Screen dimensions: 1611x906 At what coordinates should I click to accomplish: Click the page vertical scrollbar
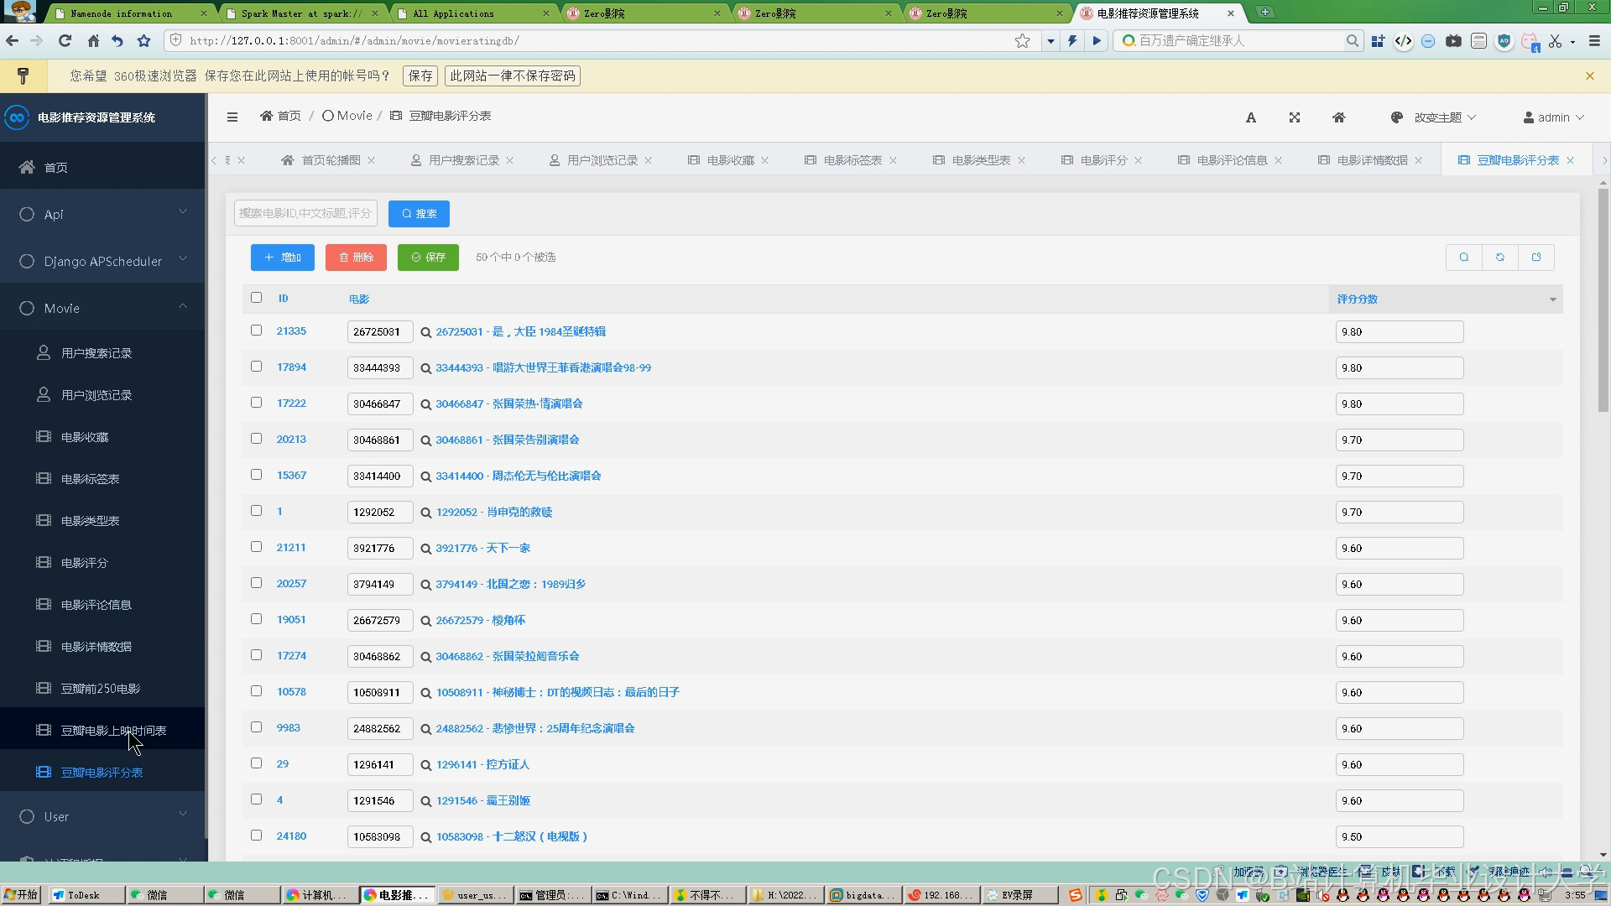1603,302
